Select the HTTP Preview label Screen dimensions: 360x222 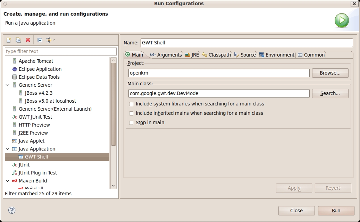[34, 125]
